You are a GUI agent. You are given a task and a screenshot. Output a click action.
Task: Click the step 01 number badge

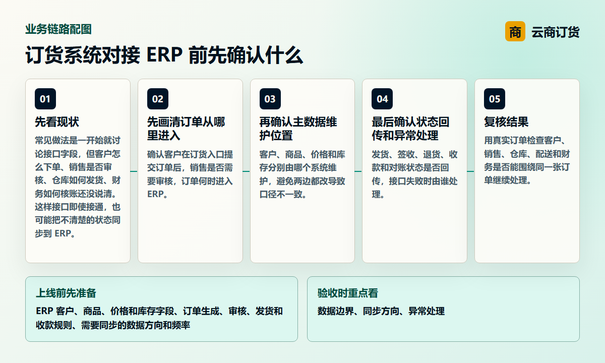45,99
